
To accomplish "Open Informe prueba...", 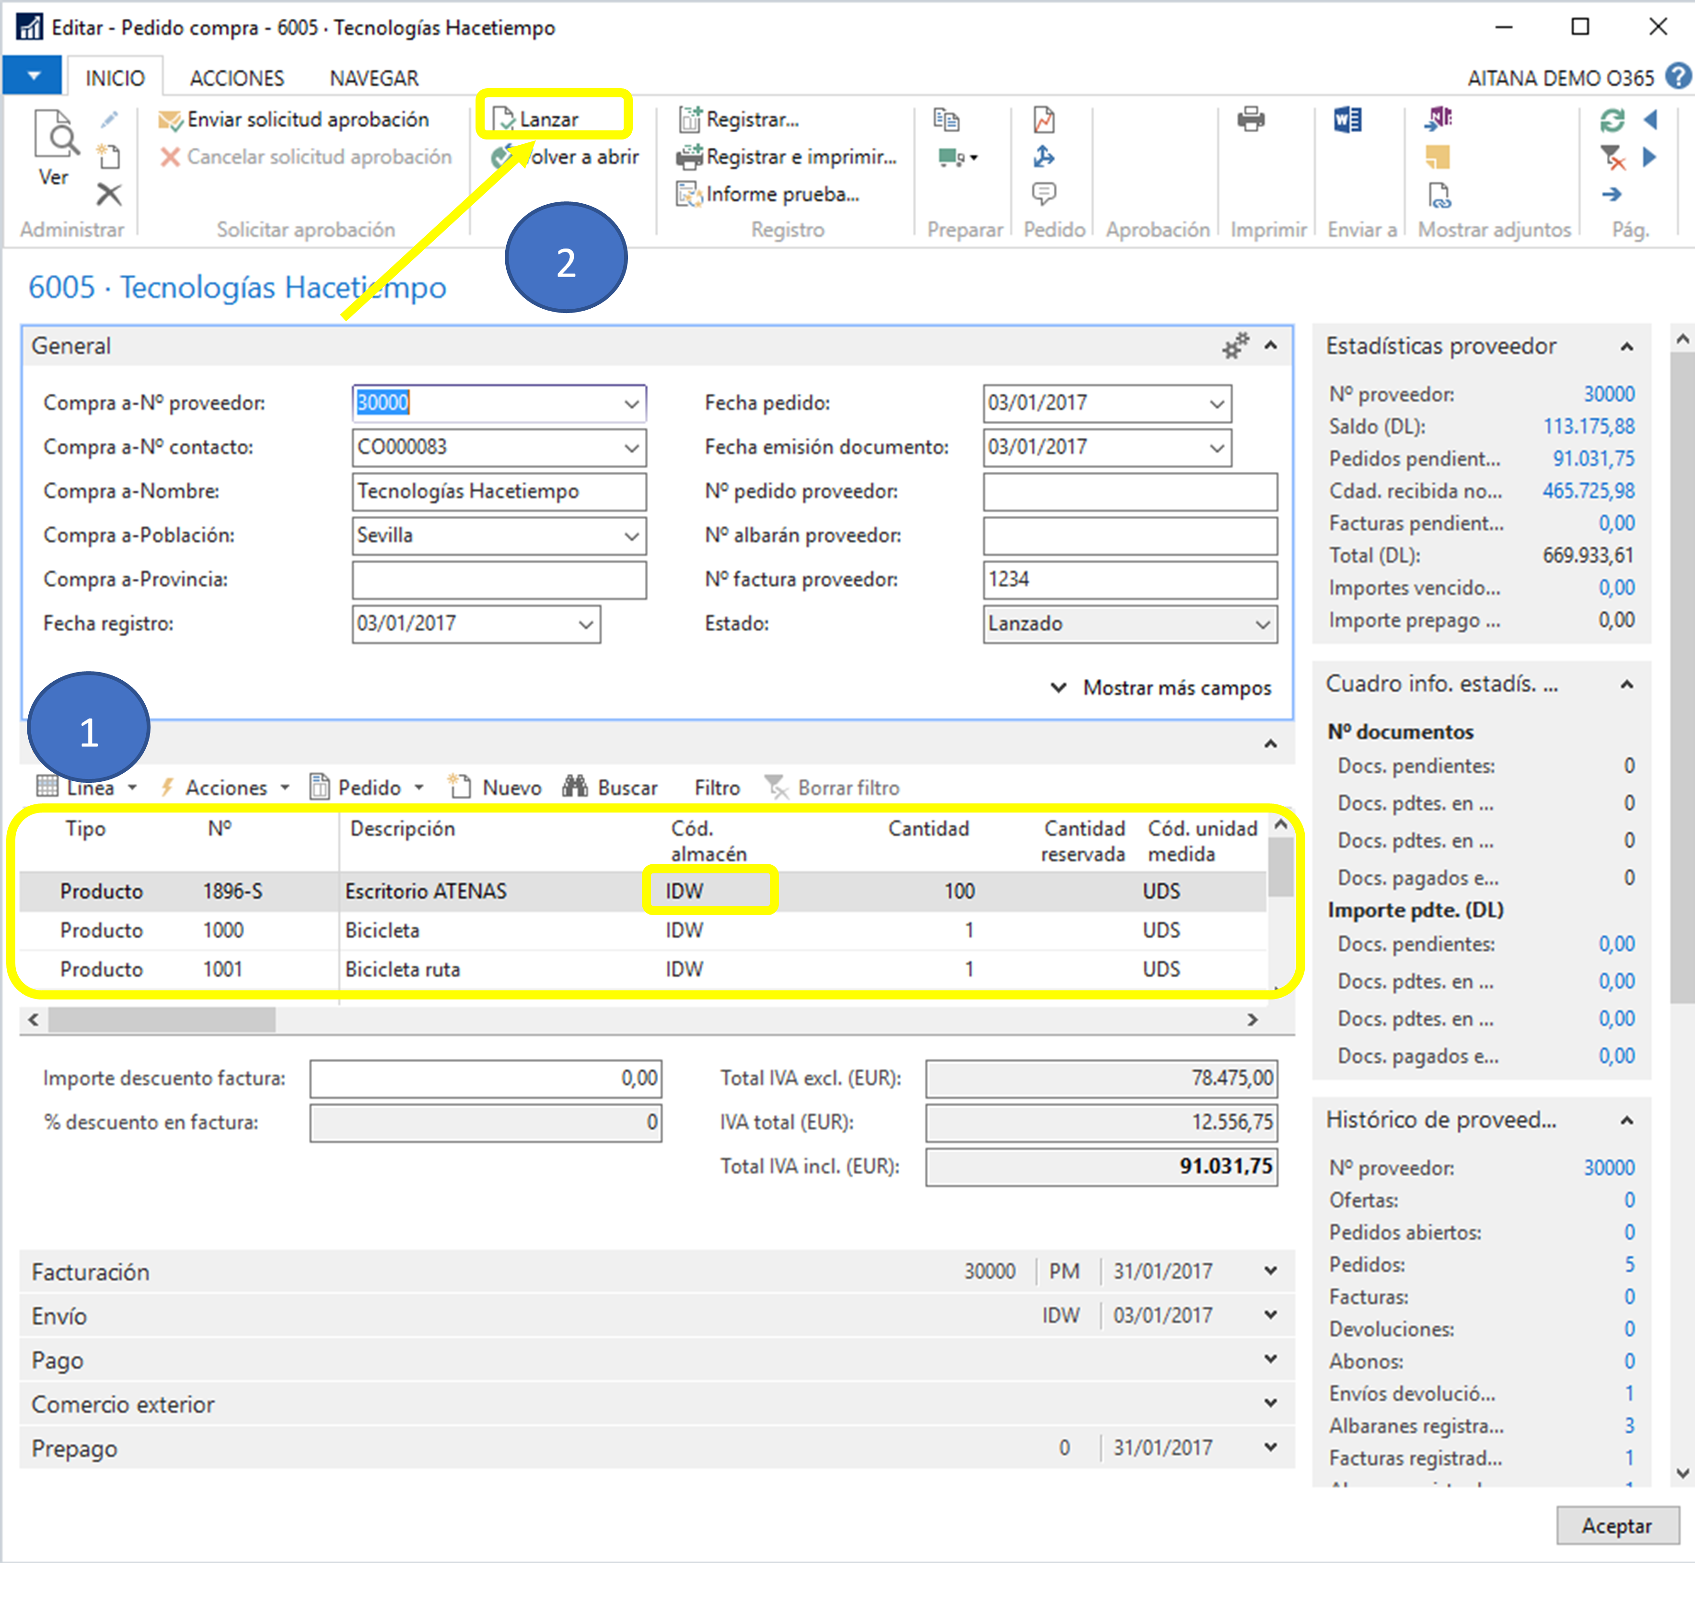I will [768, 194].
